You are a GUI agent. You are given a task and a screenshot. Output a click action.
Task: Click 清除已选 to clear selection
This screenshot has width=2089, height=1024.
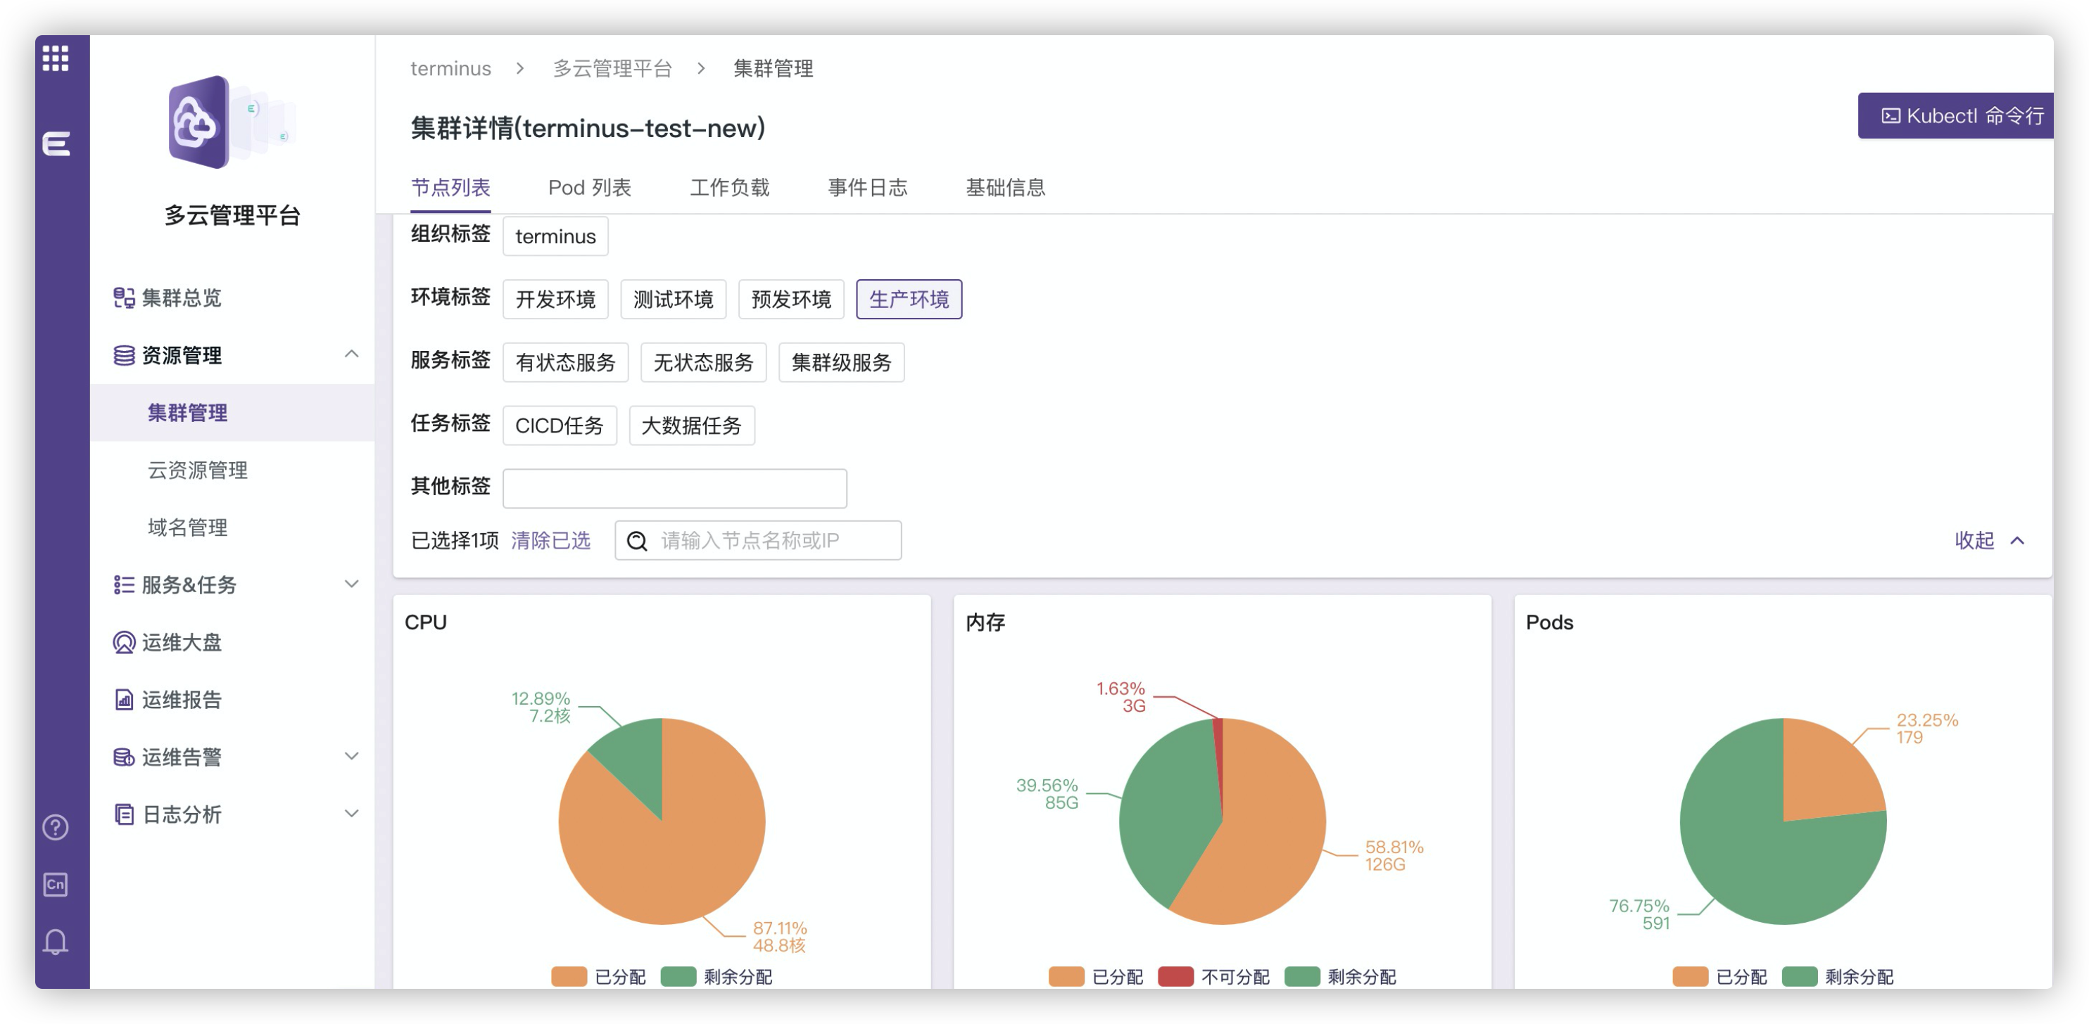(549, 540)
